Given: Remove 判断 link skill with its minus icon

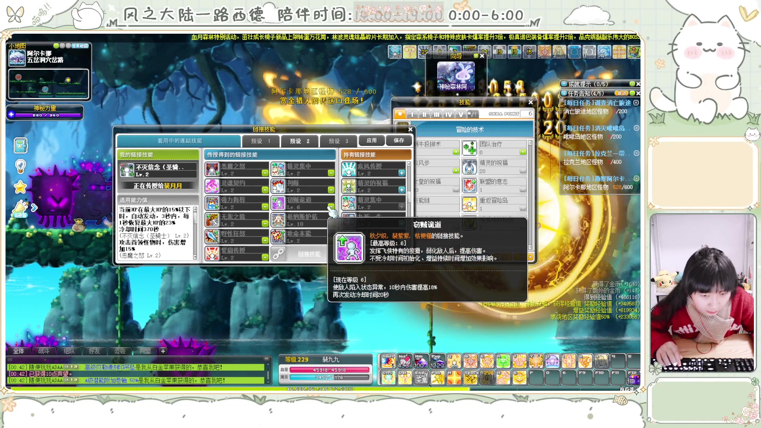Looking at the screenshot, I should pos(331,190).
